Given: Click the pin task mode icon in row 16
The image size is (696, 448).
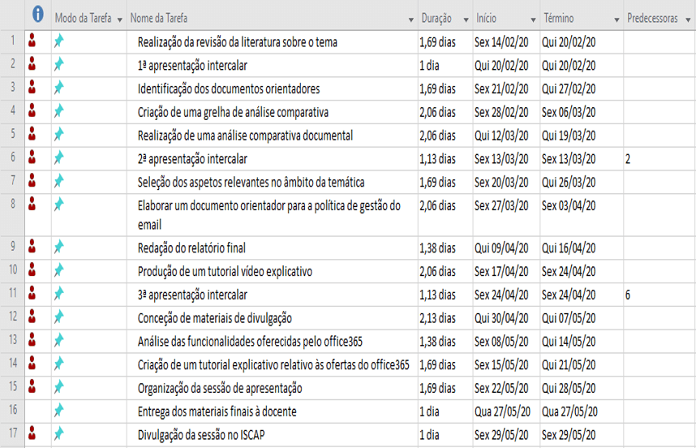Looking at the screenshot, I should point(58,411).
